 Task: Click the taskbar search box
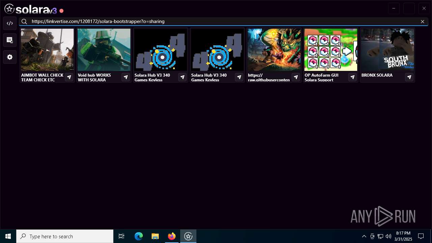tap(65, 236)
